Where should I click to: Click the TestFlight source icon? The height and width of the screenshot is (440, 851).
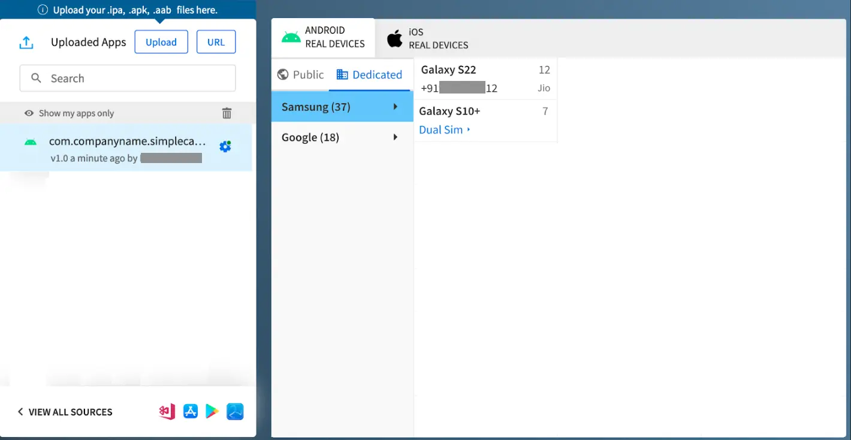coord(235,412)
